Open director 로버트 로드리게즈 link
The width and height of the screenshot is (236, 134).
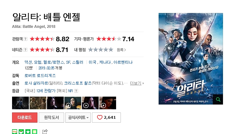tap(40, 75)
